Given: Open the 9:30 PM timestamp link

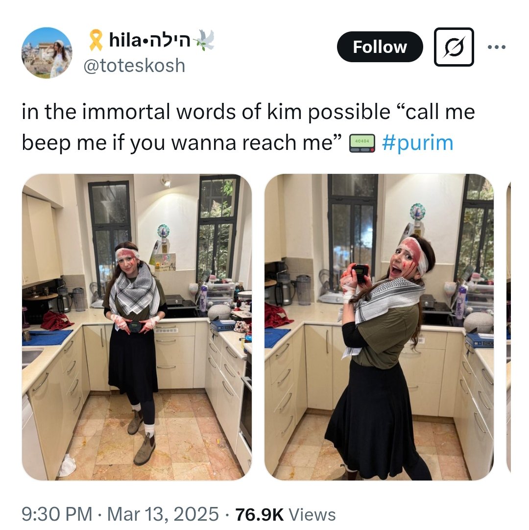Looking at the screenshot, I should [57, 514].
